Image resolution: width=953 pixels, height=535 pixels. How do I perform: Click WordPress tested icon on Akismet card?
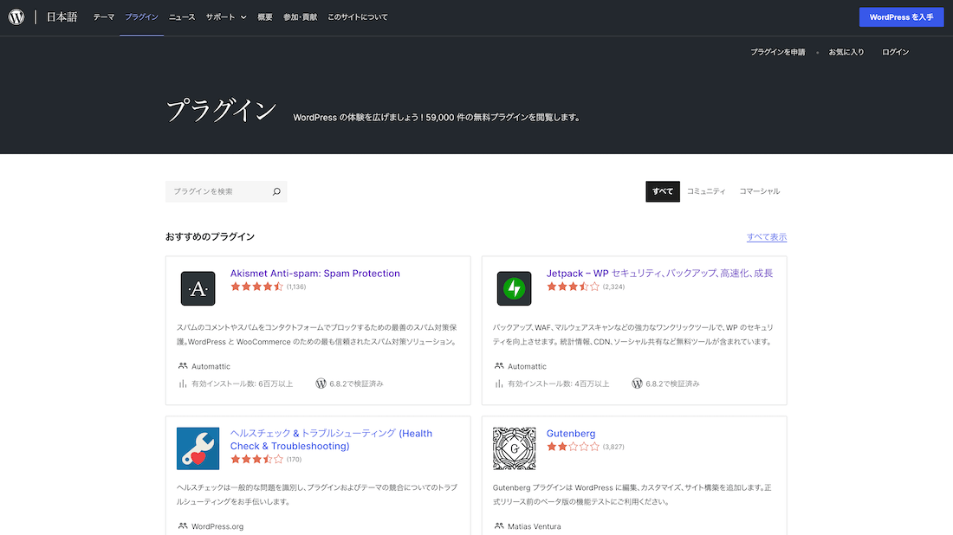(321, 384)
